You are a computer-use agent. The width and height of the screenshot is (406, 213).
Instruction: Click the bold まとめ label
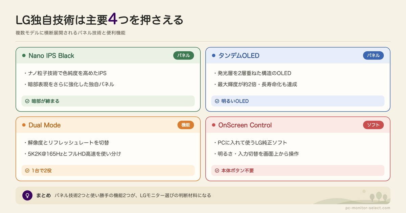click(44, 195)
